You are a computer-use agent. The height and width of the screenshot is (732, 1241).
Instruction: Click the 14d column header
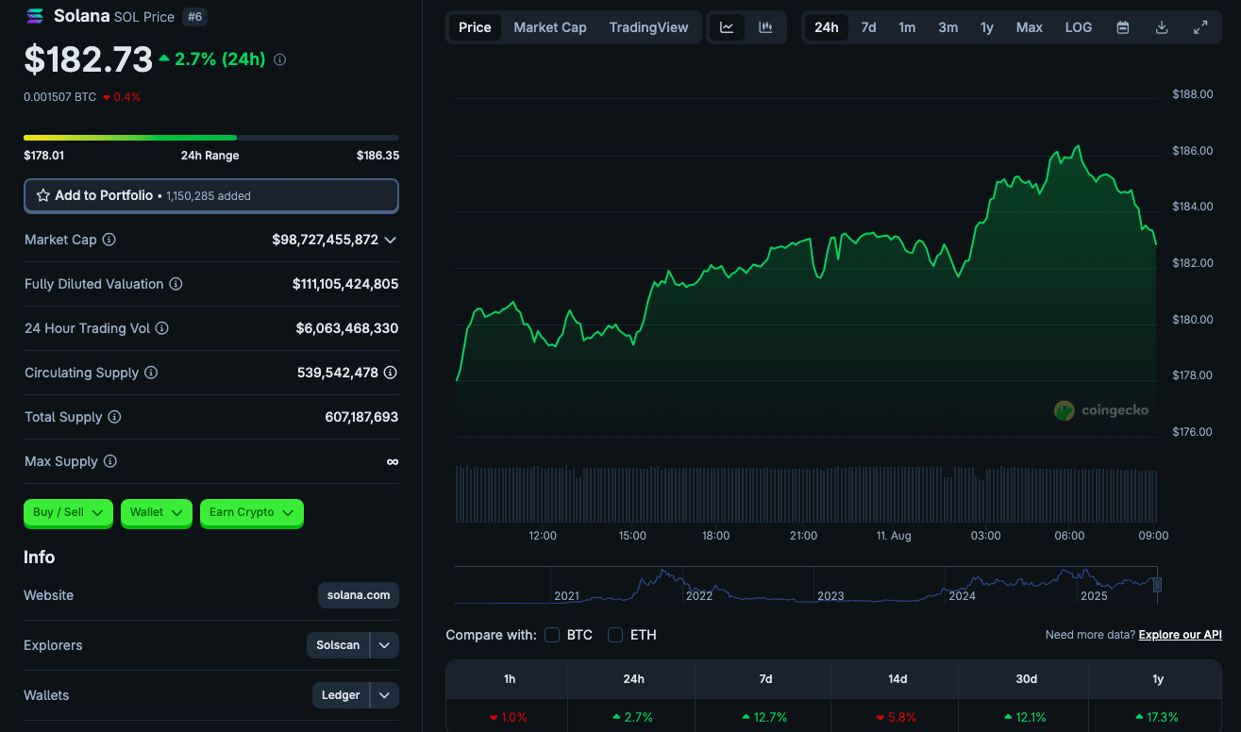point(897,679)
